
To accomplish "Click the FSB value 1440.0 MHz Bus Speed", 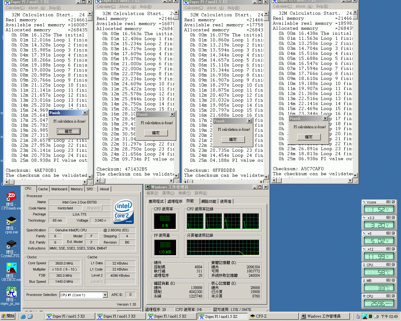I will point(64,282).
